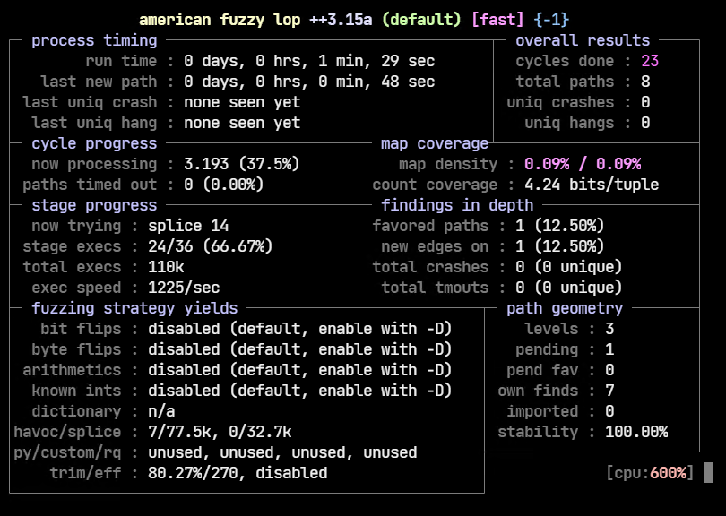726x516 pixels.
Task: Click stage execs value '24/36 (66.67%)'
Action: point(211,246)
